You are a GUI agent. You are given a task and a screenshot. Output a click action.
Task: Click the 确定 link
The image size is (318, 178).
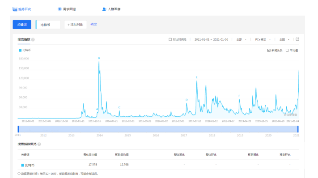pyautogui.click(x=93, y=24)
